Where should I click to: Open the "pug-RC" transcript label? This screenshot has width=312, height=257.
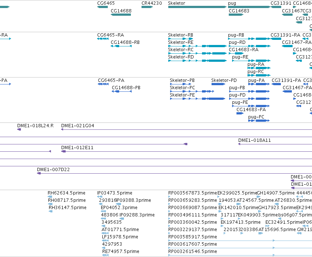click(256, 72)
